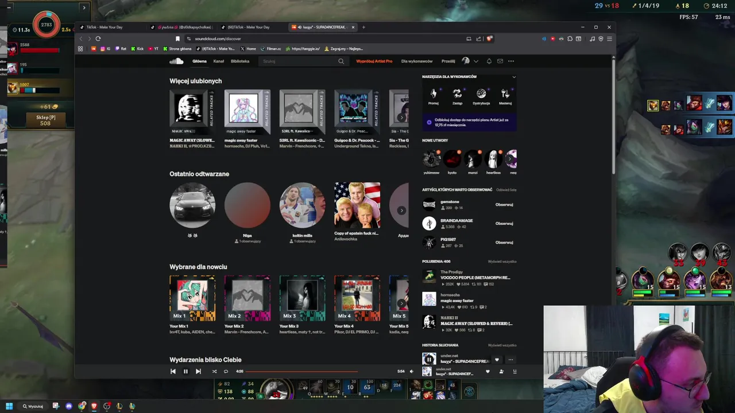
Task: Collapse the Narzędzia dla wykonawców panel
Action: 514,76
